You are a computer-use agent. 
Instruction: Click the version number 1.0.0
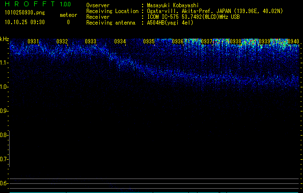coord(66,4)
